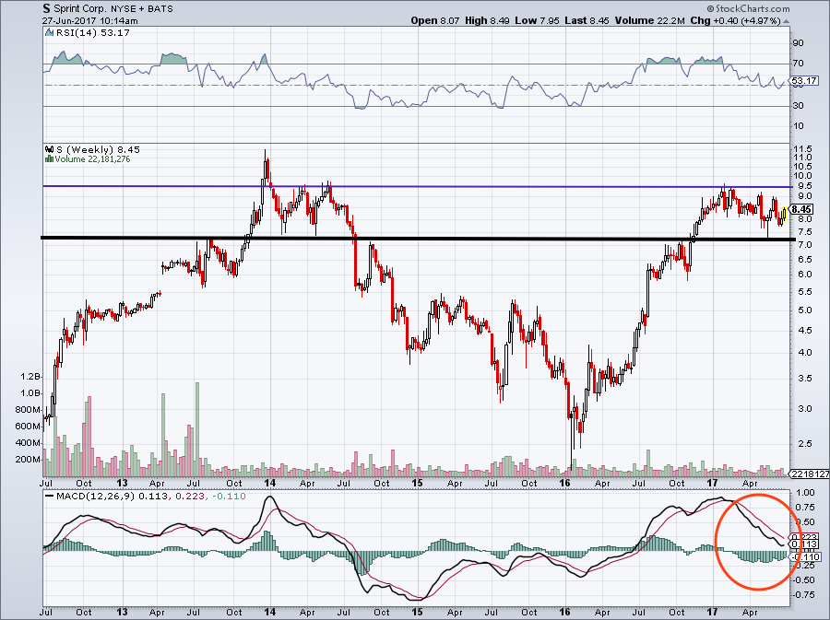Screen dimensions: 830x620
Task: Click the 1.00 MACD axis label
Action: coord(805,493)
